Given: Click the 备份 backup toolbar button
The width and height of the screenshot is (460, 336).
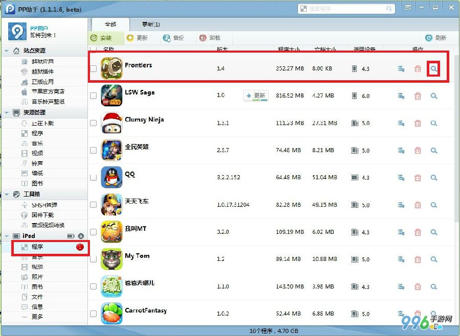Looking at the screenshot, I should 173,38.
